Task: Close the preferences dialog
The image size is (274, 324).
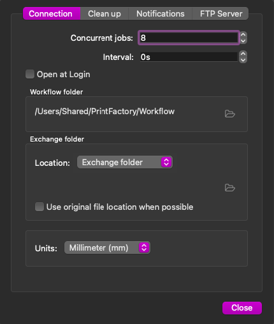Action: [242, 307]
